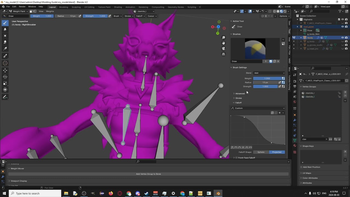Switch to the UV Editing workspace tab
Screen dimensions: 350x197
point(89,7)
